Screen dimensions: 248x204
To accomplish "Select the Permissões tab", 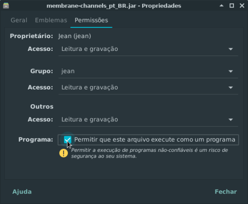I will pos(91,20).
